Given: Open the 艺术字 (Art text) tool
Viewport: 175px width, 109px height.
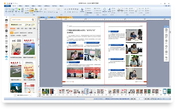Looking at the screenshot, I should point(110,10).
